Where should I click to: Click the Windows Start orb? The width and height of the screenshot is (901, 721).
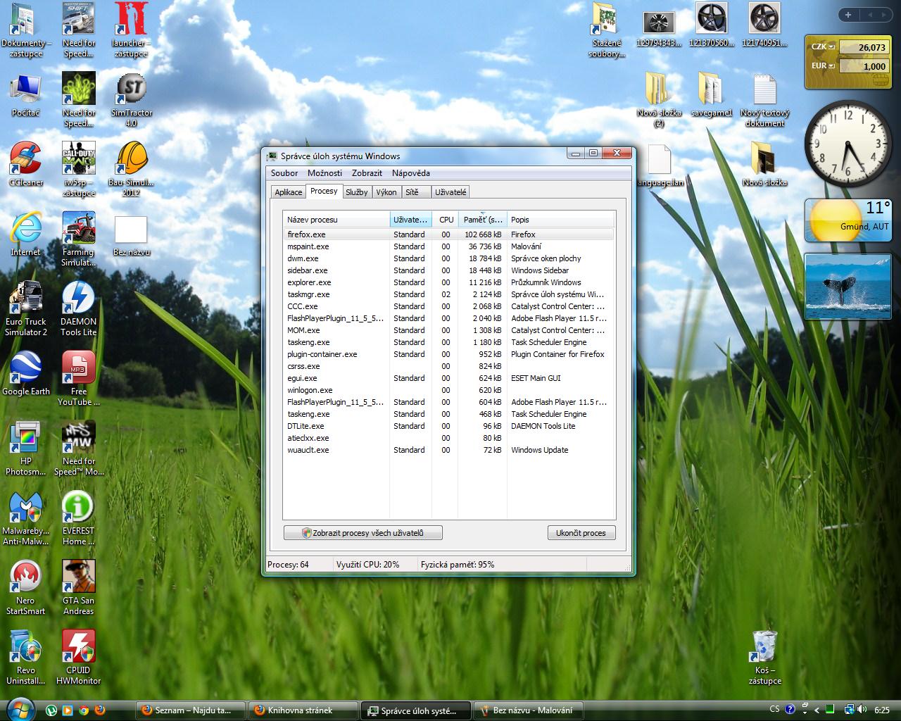coord(20,708)
